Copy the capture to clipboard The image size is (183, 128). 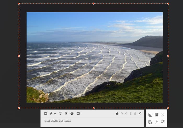point(150,115)
